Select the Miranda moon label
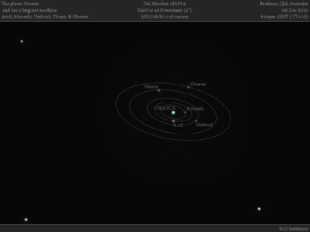Image resolution: width=310 pixels, height=232 pixels. (x=195, y=108)
